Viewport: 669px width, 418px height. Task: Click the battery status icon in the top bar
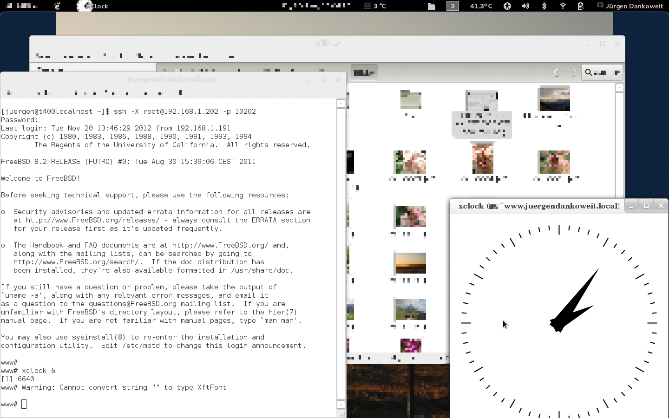point(580,6)
